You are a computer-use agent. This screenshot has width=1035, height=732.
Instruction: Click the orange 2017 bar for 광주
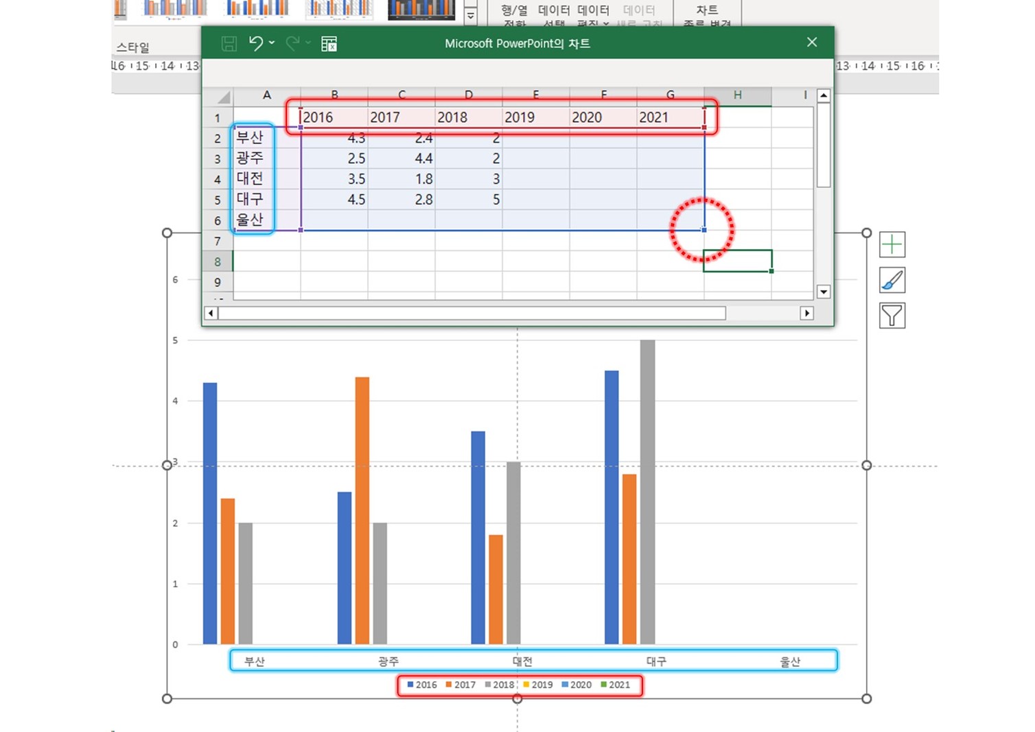(x=362, y=511)
